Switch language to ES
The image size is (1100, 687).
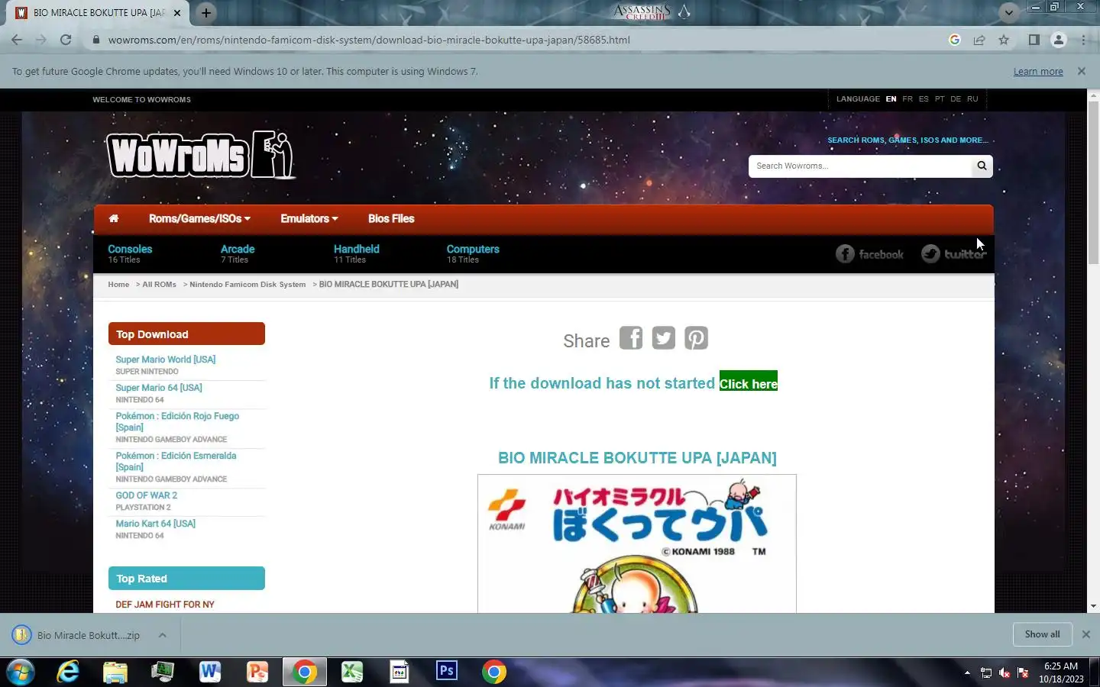(924, 99)
